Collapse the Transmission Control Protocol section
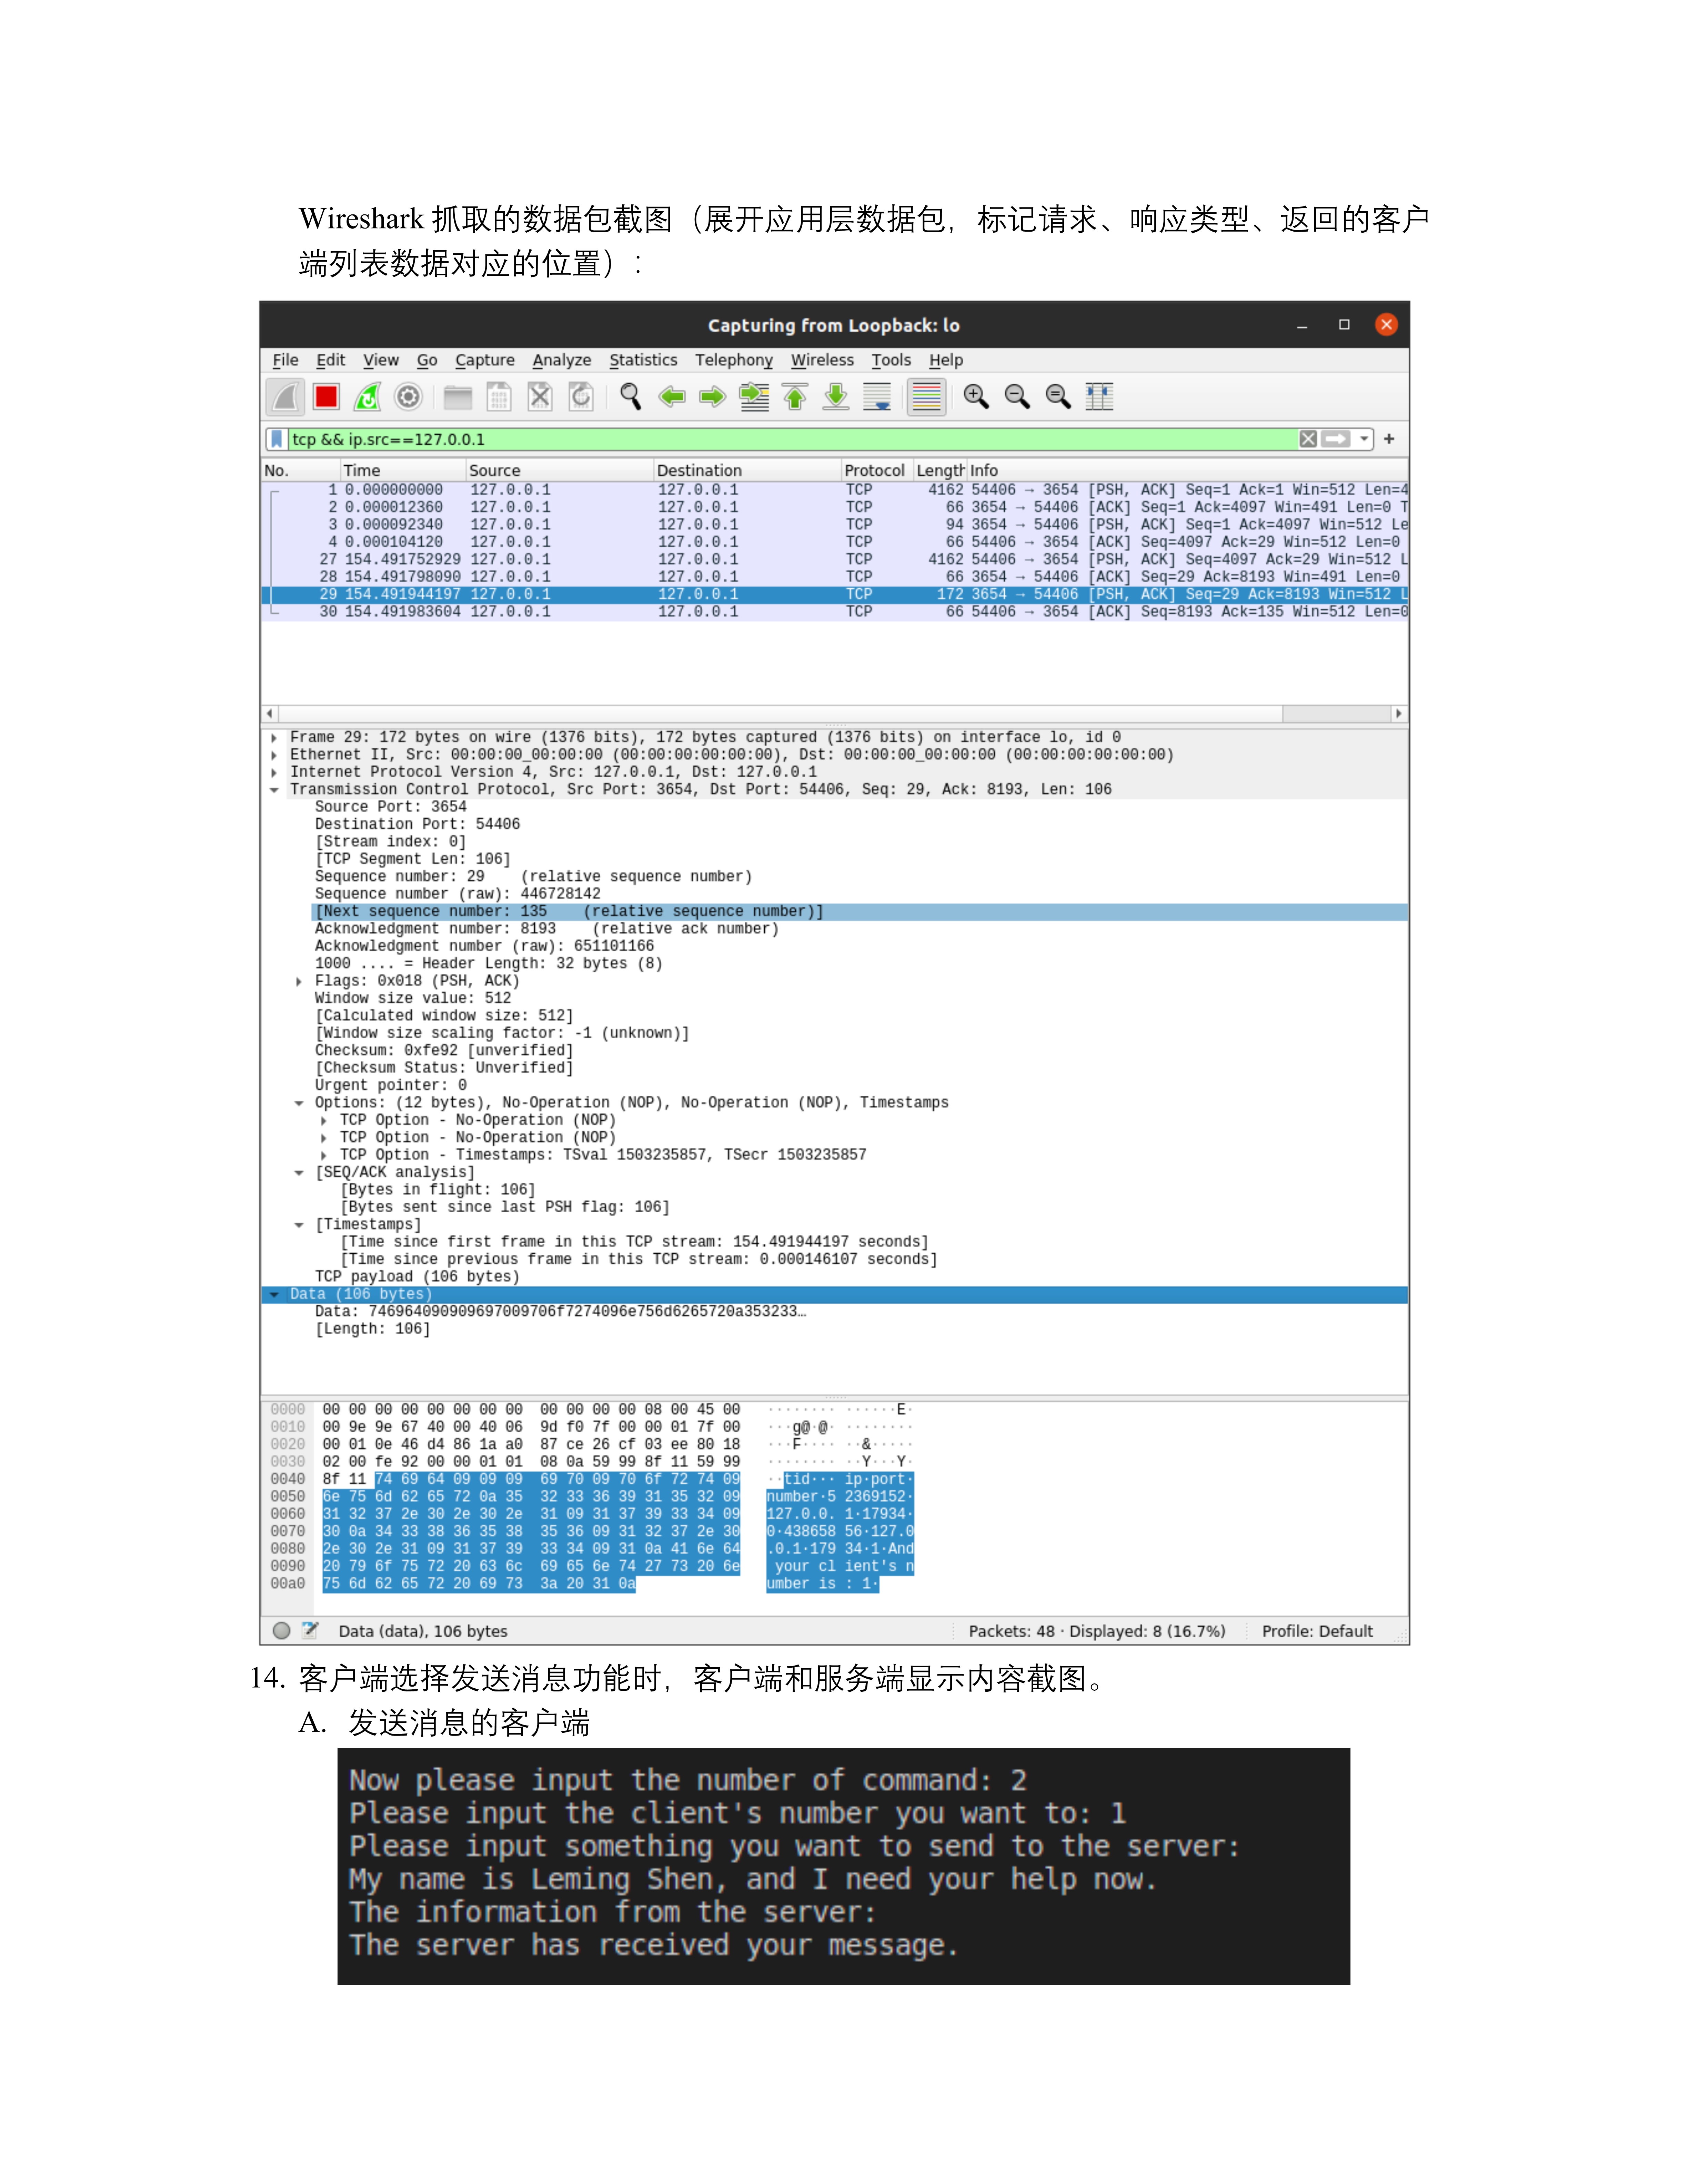1688x2184 pixels. pos(274,790)
